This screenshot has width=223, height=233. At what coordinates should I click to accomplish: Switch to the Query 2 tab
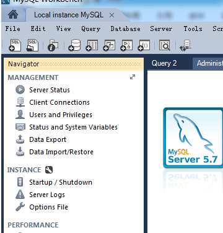tap(164, 63)
